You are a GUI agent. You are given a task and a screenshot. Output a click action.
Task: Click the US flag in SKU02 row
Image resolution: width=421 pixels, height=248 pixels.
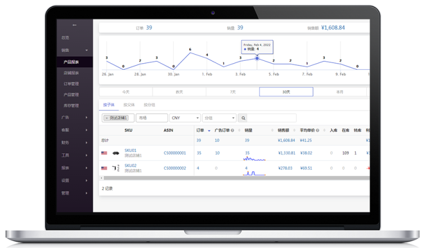point(104,168)
